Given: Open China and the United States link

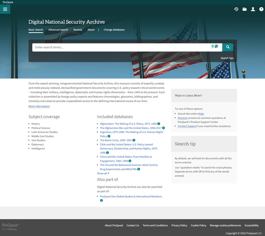Looking at the screenshot, I should [126, 159].
